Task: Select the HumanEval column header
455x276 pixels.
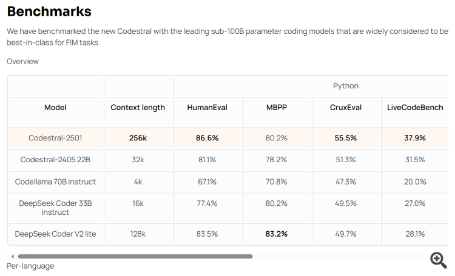Action: tap(207, 108)
